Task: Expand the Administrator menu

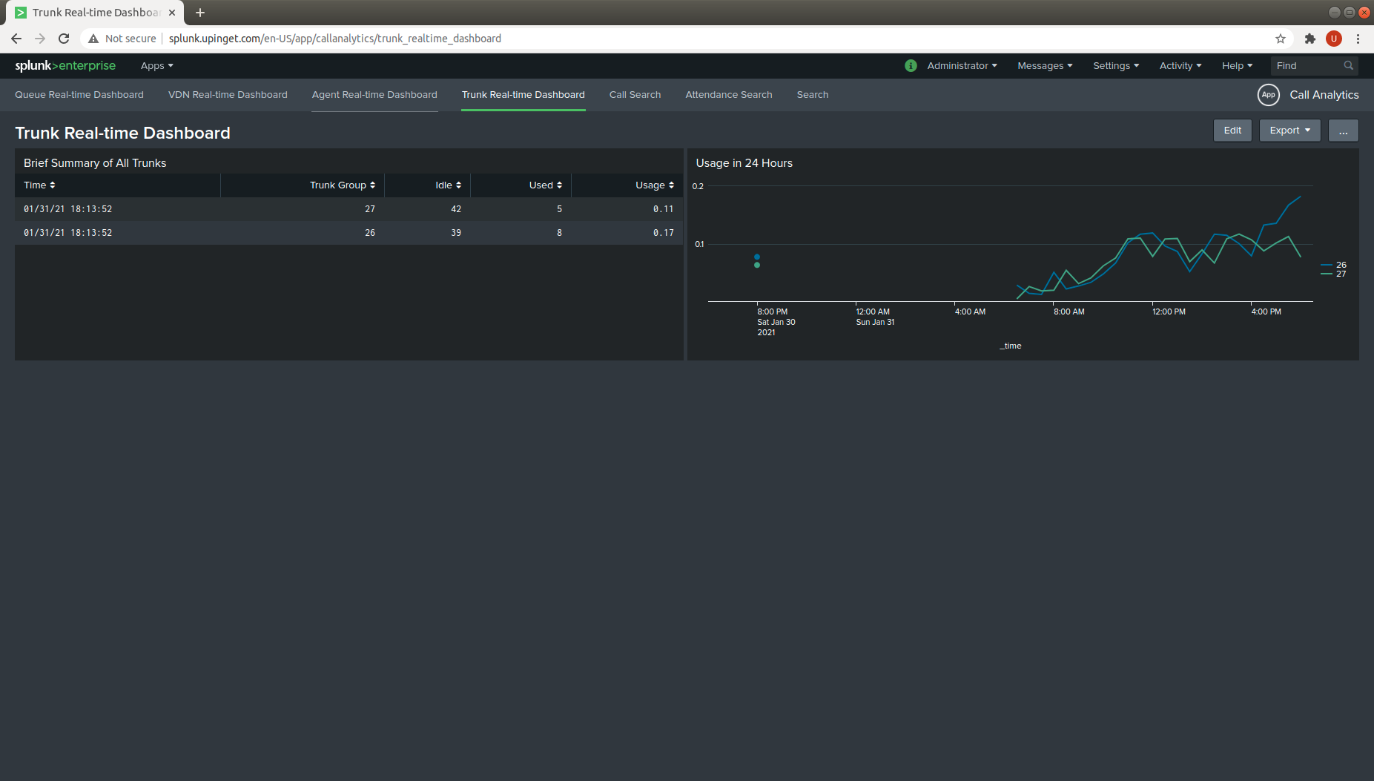Action: (x=962, y=66)
